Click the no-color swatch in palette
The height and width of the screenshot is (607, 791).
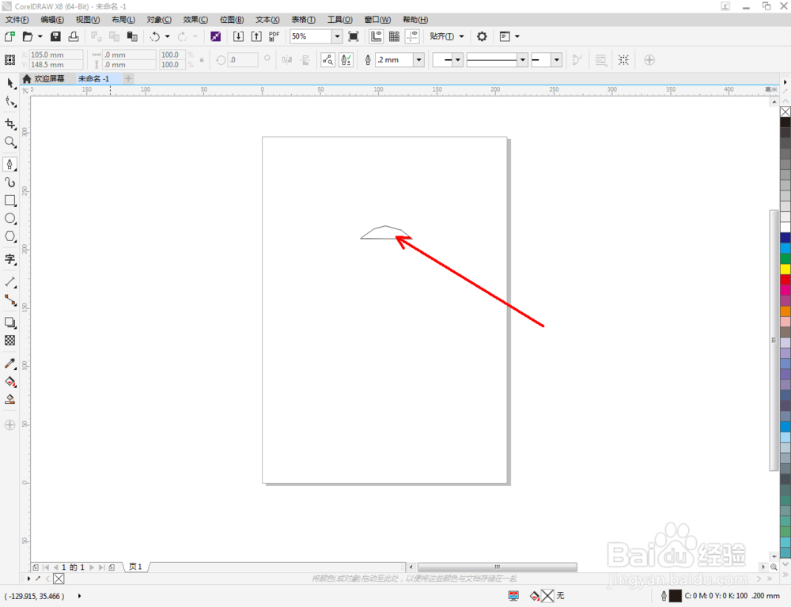pyautogui.click(x=785, y=111)
